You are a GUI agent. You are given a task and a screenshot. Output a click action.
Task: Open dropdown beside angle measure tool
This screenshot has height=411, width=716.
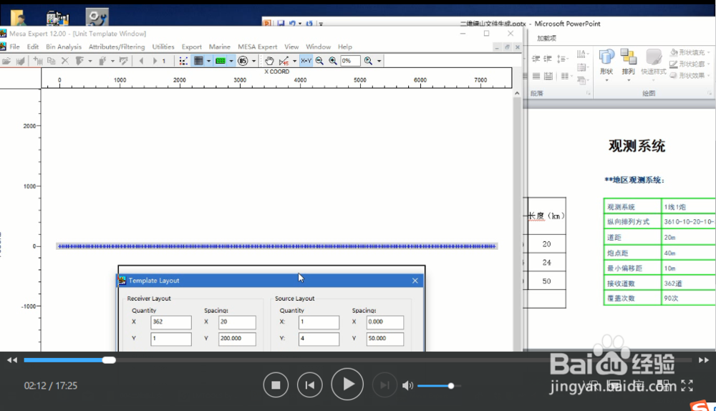coord(294,61)
